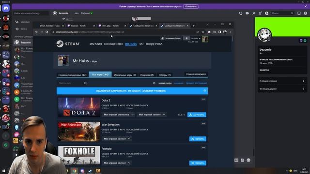Click info icon on remote download banner
Viewport: 310px width, 174px height.
(204, 90)
